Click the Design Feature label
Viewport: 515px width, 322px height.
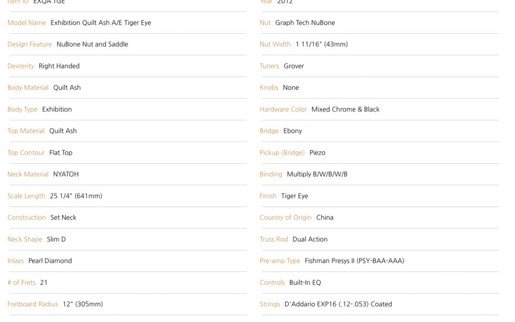[30, 44]
